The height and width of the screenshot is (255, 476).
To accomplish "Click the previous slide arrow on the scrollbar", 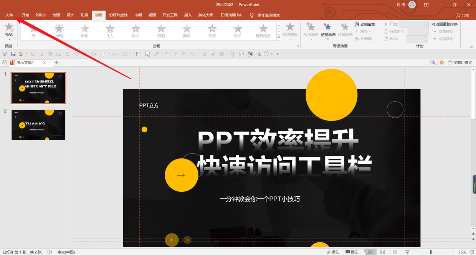I will 473,234.
